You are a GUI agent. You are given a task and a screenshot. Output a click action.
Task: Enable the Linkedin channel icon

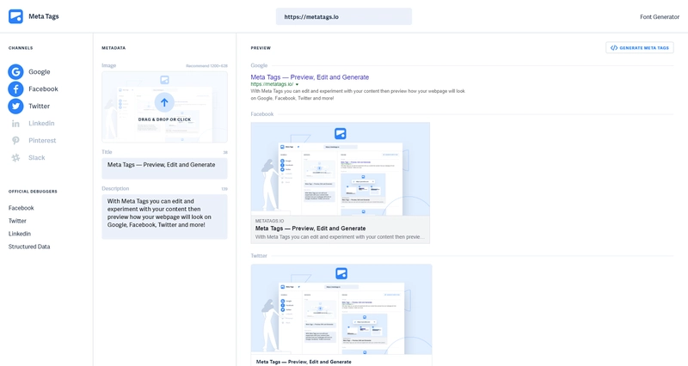click(15, 124)
